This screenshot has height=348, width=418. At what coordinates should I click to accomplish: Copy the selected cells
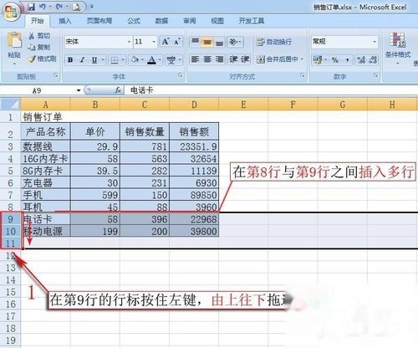39,47
